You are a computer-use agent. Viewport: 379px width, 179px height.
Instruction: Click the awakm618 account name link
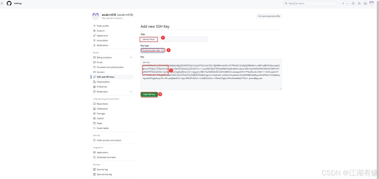click(117, 15)
